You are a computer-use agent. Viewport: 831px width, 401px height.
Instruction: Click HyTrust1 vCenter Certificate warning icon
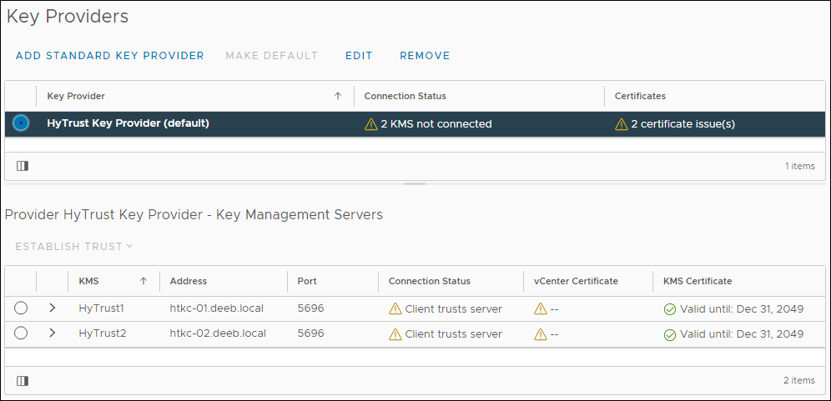click(541, 308)
